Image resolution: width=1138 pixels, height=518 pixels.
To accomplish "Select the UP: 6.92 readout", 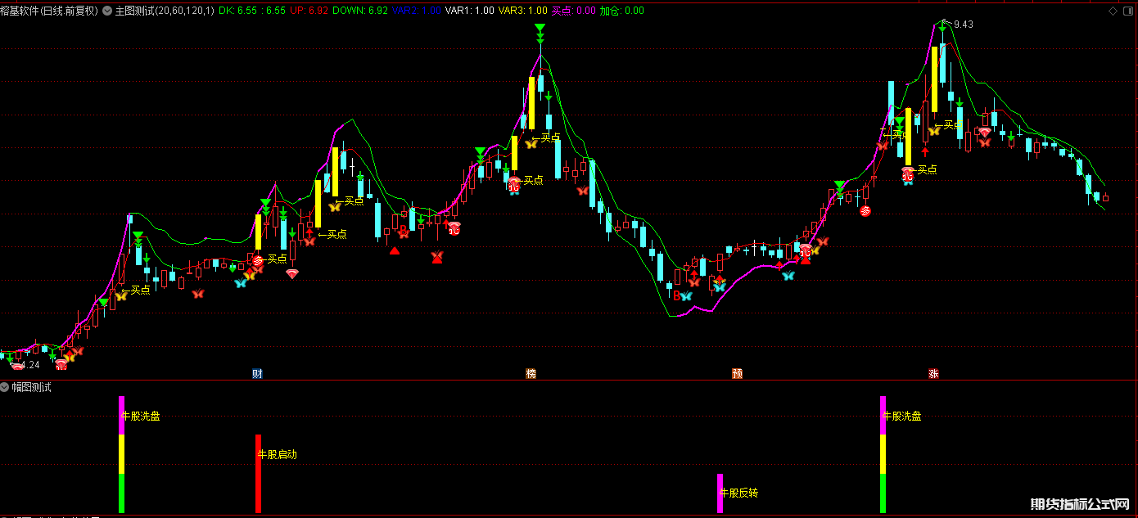I will [309, 11].
